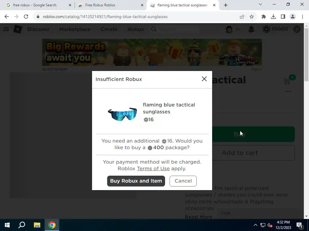Close the free robux Google Search tab
This screenshot has width=309, height=231.
coord(70,5)
